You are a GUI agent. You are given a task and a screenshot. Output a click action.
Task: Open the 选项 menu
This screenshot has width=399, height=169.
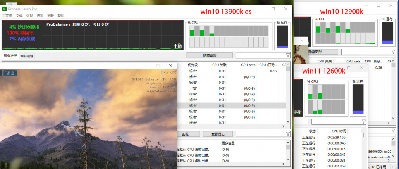coord(40,16)
